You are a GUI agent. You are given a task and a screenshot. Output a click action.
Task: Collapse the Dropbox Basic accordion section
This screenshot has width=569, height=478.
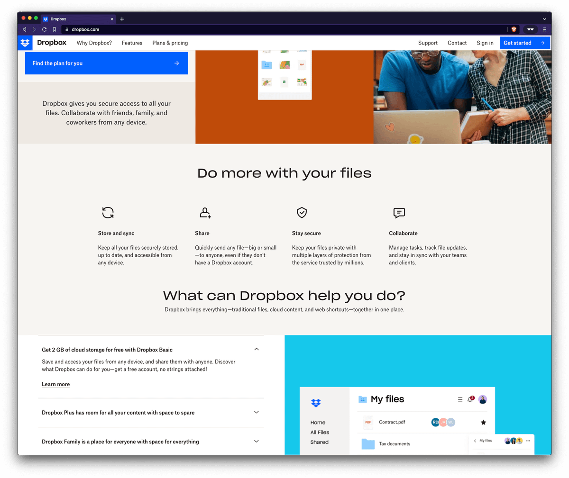(x=257, y=349)
